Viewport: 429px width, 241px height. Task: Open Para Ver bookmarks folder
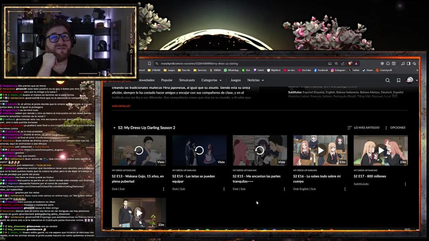click(184, 70)
